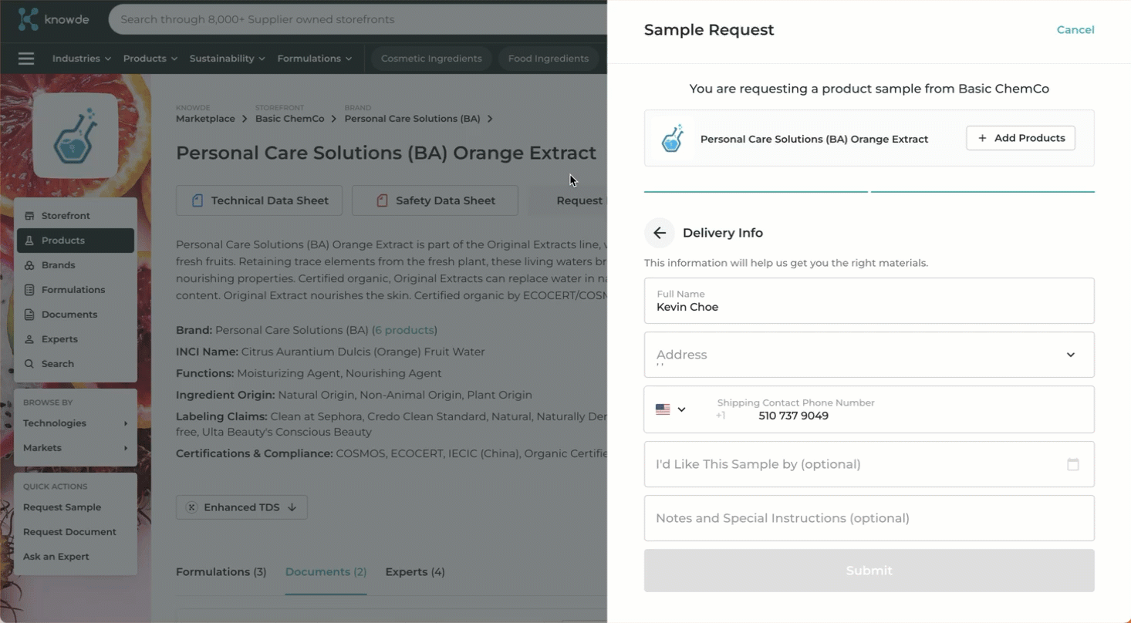
Task: Click the Storefront icon in the sidebar
Action: [x=29, y=216]
